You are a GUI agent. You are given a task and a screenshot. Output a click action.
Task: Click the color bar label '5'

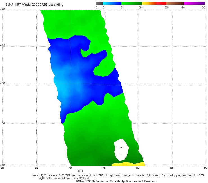103,7
